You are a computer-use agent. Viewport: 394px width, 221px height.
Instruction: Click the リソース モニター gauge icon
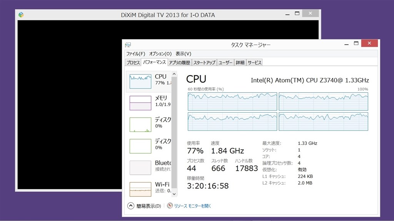click(170, 206)
